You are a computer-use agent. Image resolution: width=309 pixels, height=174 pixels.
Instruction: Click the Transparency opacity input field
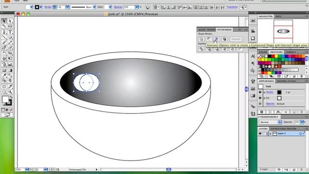(297, 122)
